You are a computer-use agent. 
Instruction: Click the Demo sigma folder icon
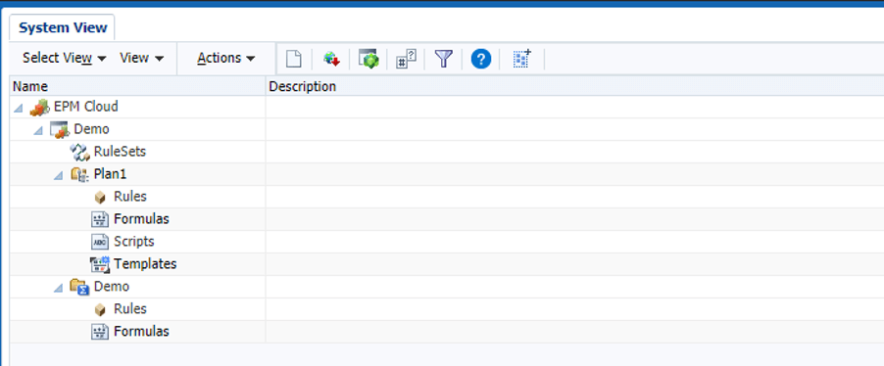coord(79,287)
